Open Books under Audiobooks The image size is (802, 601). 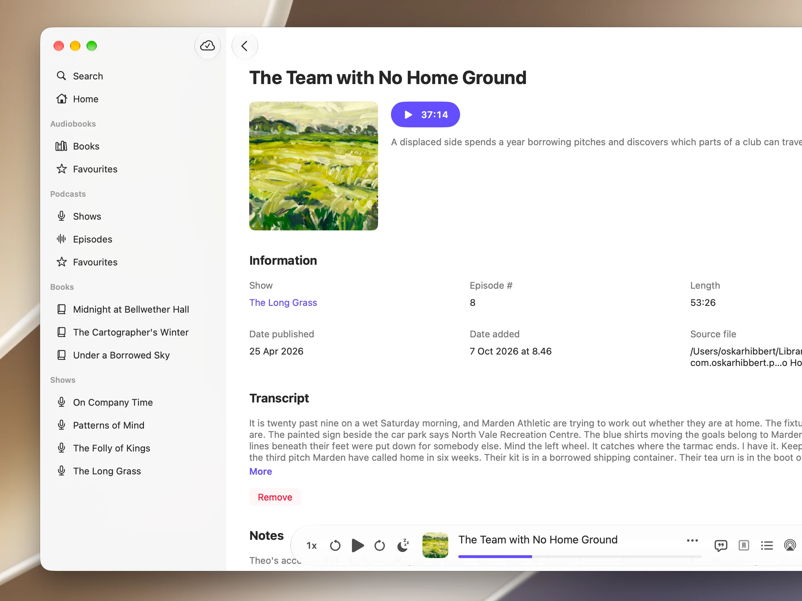pos(133,146)
